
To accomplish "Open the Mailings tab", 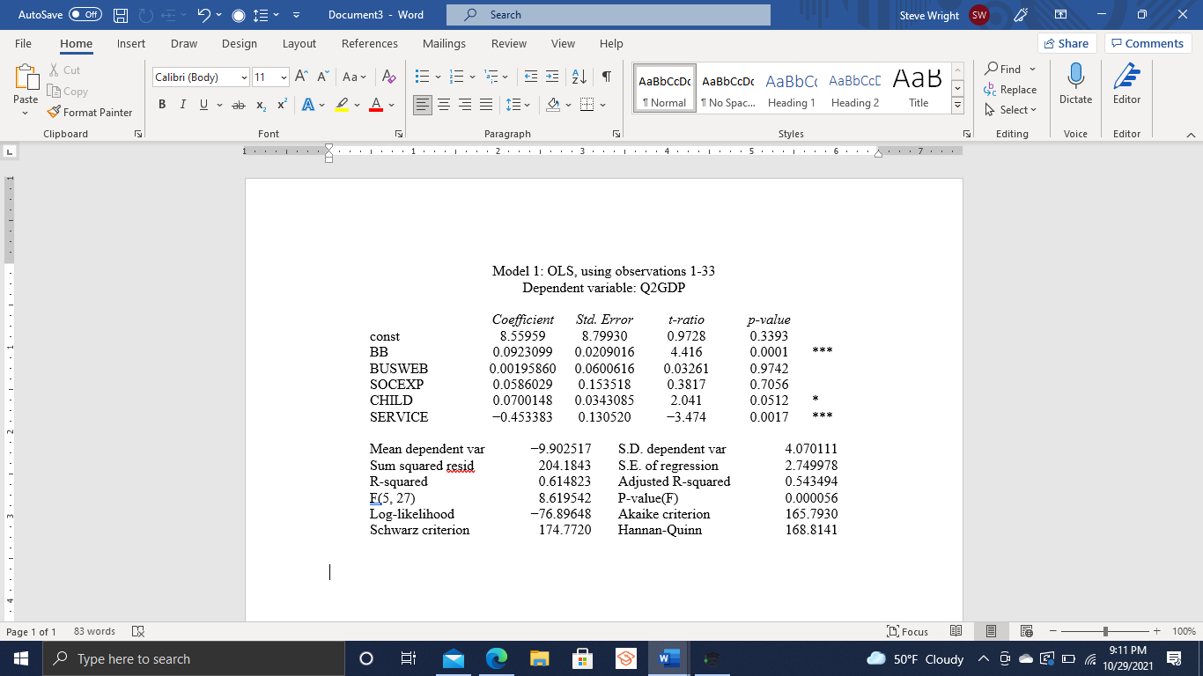I will click(444, 43).
